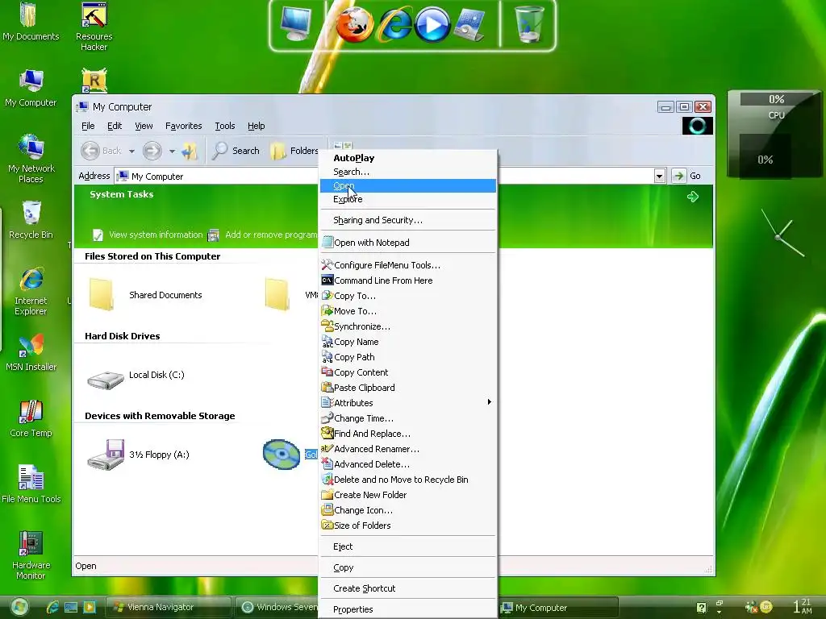This screenshot has width=826, height=619.
Task: Open the Help menu
Action: point(256,126)
